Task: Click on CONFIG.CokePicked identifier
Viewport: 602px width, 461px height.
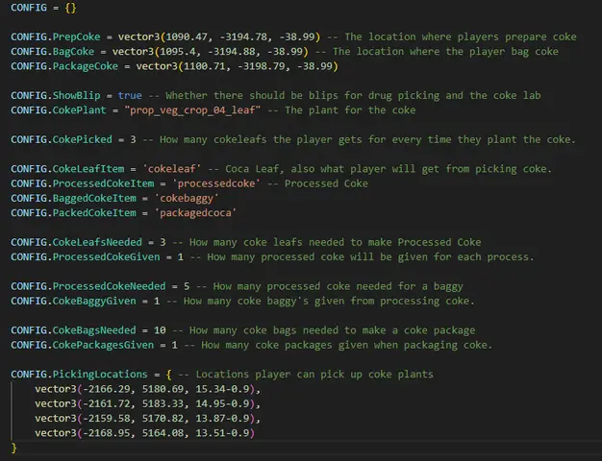Action: pos(62,139)
